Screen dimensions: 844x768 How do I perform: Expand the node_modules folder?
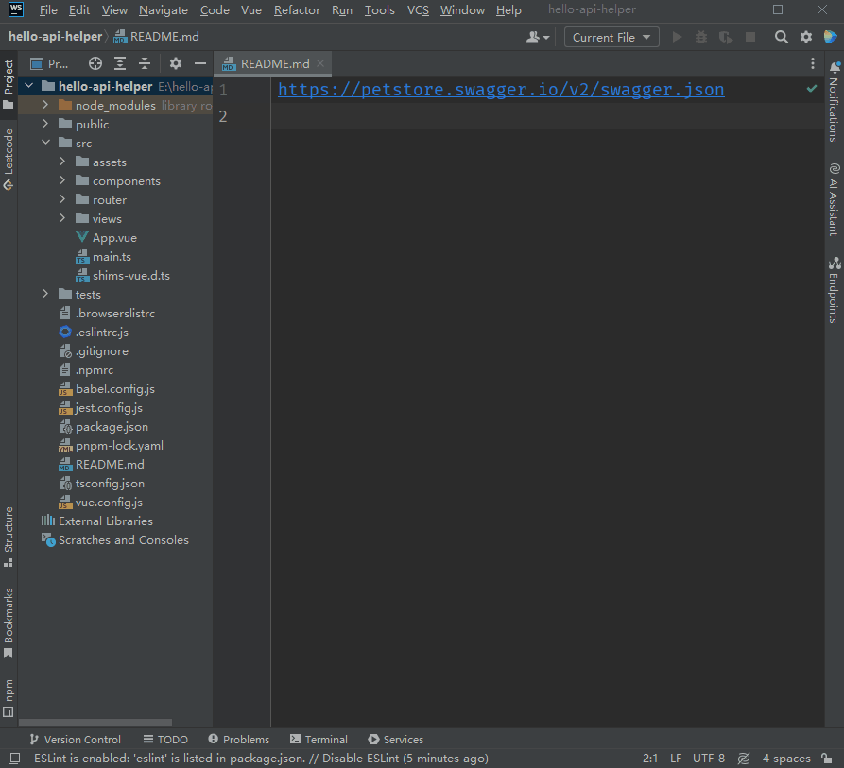[x=45, y=105]
